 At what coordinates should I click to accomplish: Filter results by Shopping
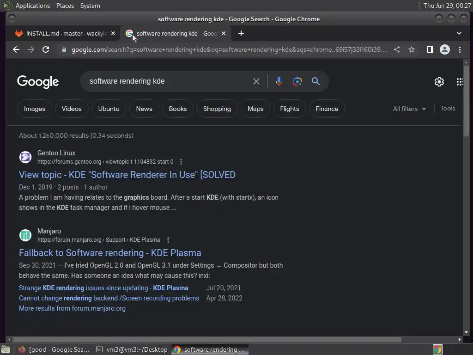(217, 109)
